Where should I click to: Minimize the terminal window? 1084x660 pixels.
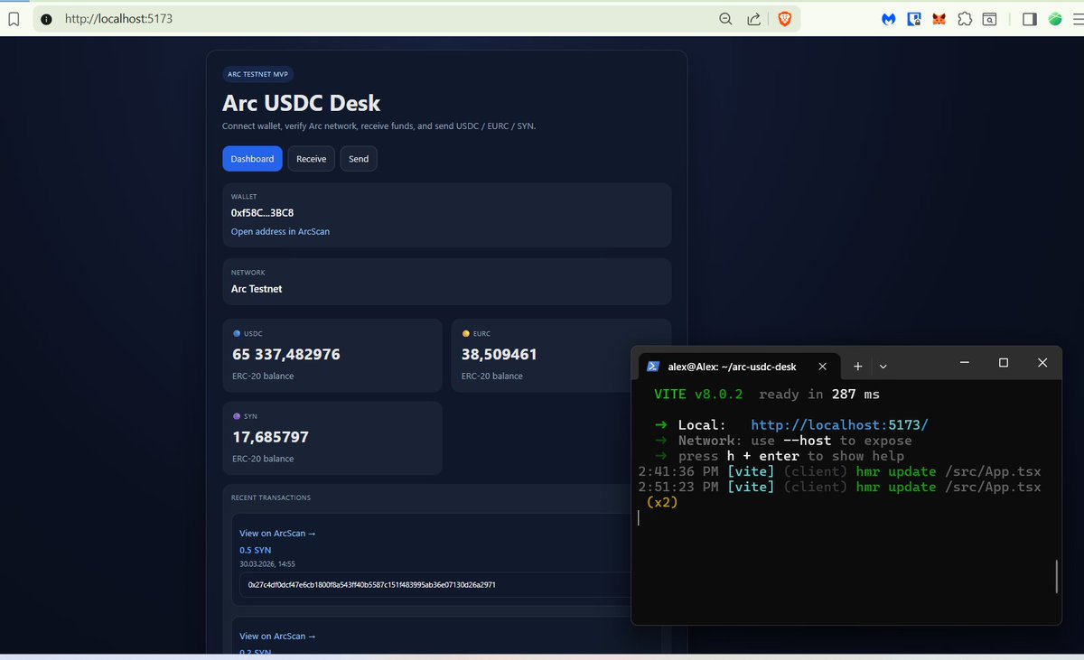coord(965,362)
